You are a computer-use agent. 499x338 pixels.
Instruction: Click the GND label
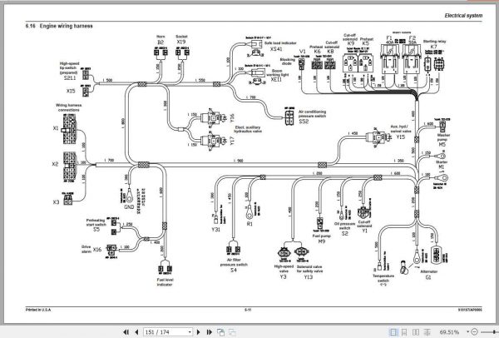[129, 207]
